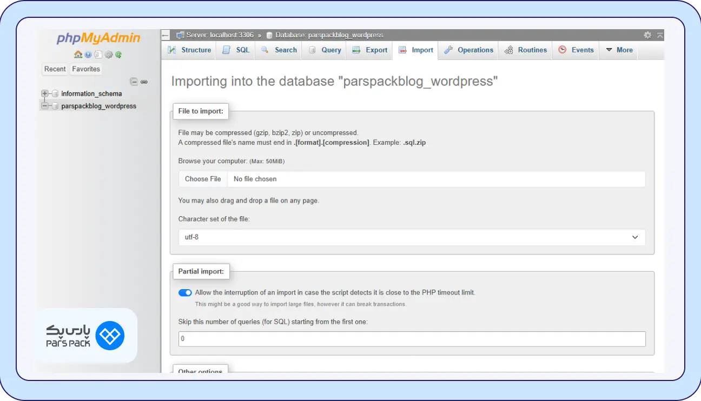The width and height of the screenshot is (701, 401).
Task: Open the Operations tab
Action: pyautogui.click(x=468, y=50)
